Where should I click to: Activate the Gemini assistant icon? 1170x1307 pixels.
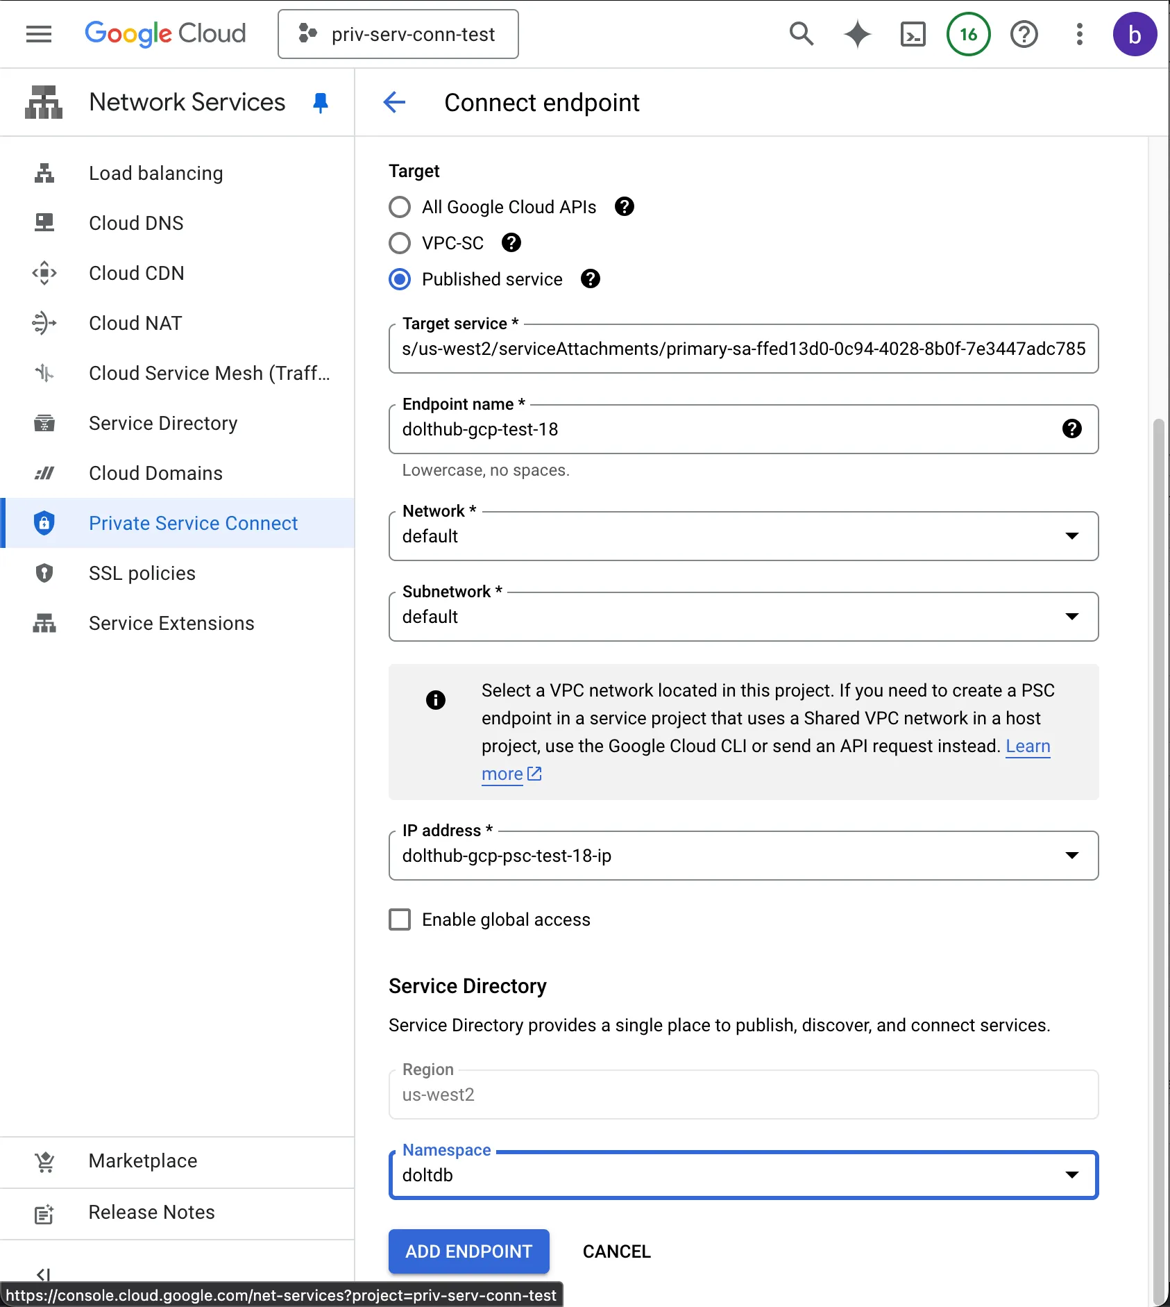pyautogui.click(x=857, y=34)
